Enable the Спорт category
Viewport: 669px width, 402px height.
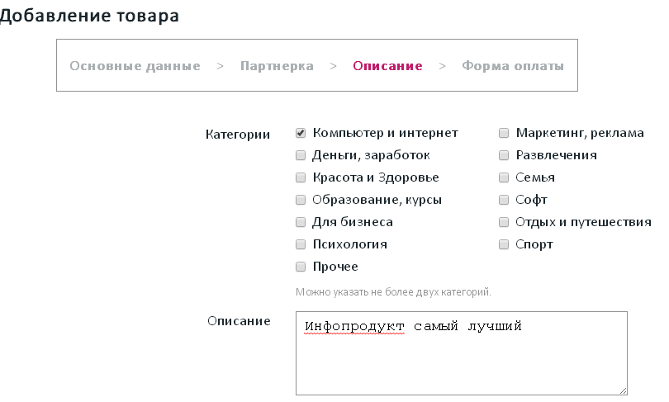click(x=504, y=244)
